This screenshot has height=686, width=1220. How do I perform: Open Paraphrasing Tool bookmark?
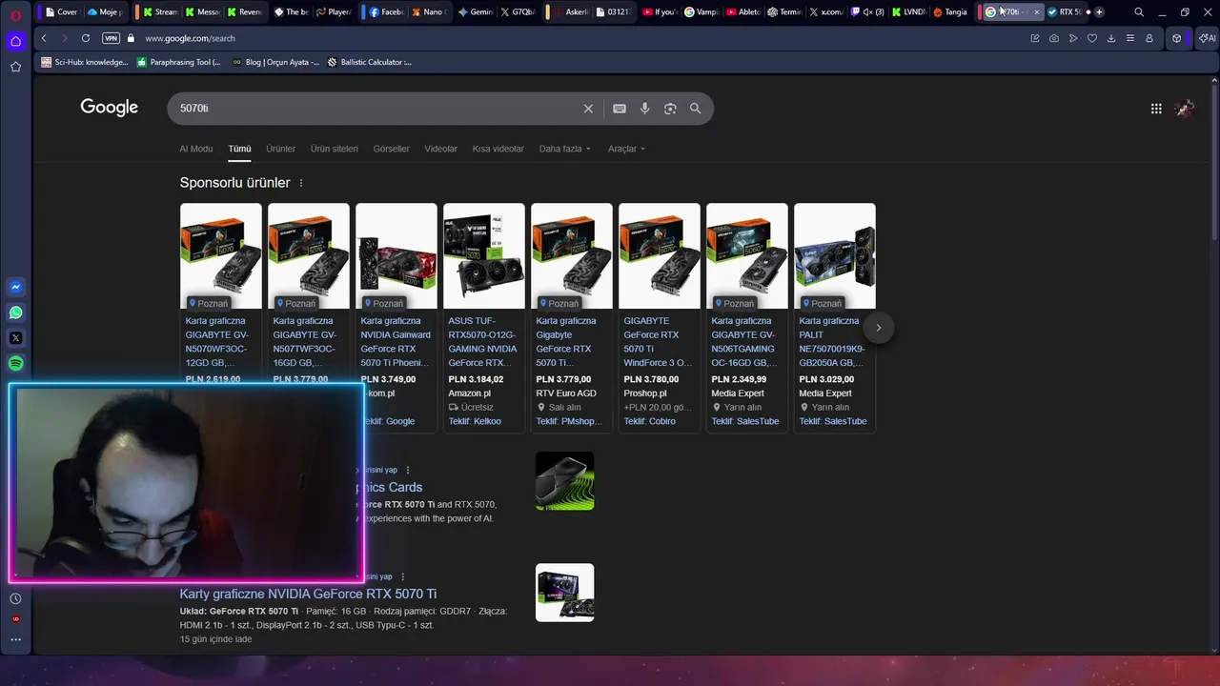tap(178, 62)
